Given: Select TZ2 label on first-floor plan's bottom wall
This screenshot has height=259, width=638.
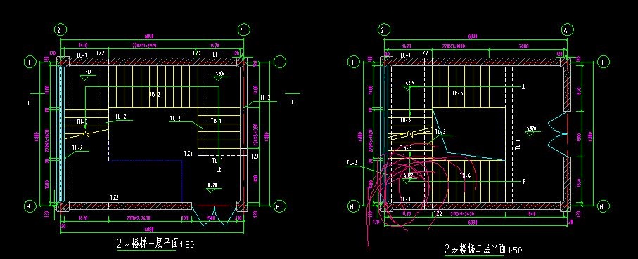Looking at the screenshot, I should click(x=115, y=198).
